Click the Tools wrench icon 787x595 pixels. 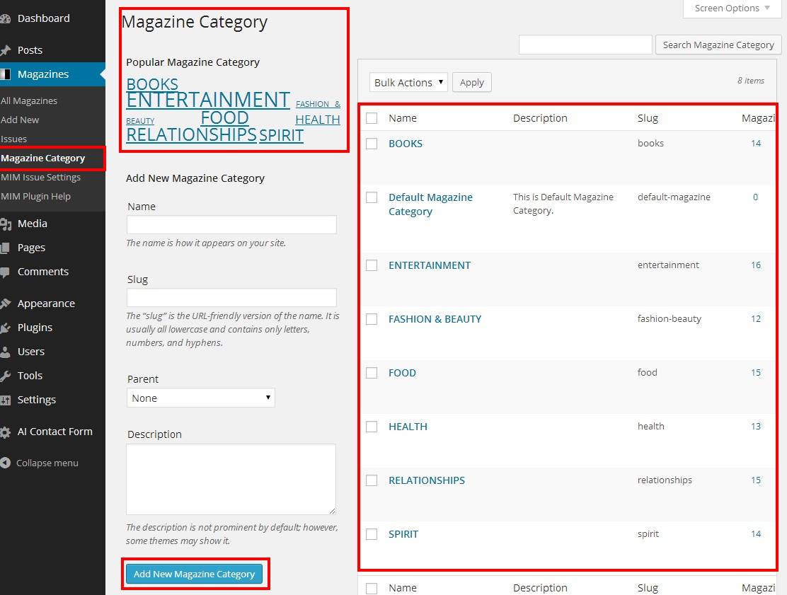click(5, 376)
